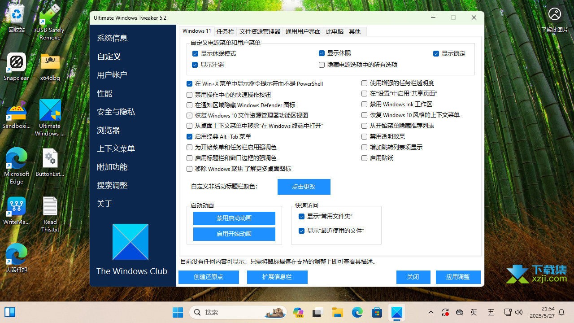This screenshot has height=323, width=574.
Task: Open 安全与隐私 section
Action: [x=116, y=112]
